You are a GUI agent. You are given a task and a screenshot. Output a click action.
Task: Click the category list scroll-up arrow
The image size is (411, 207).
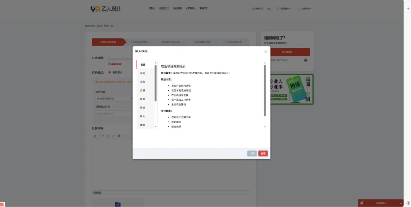click(155, 63)
